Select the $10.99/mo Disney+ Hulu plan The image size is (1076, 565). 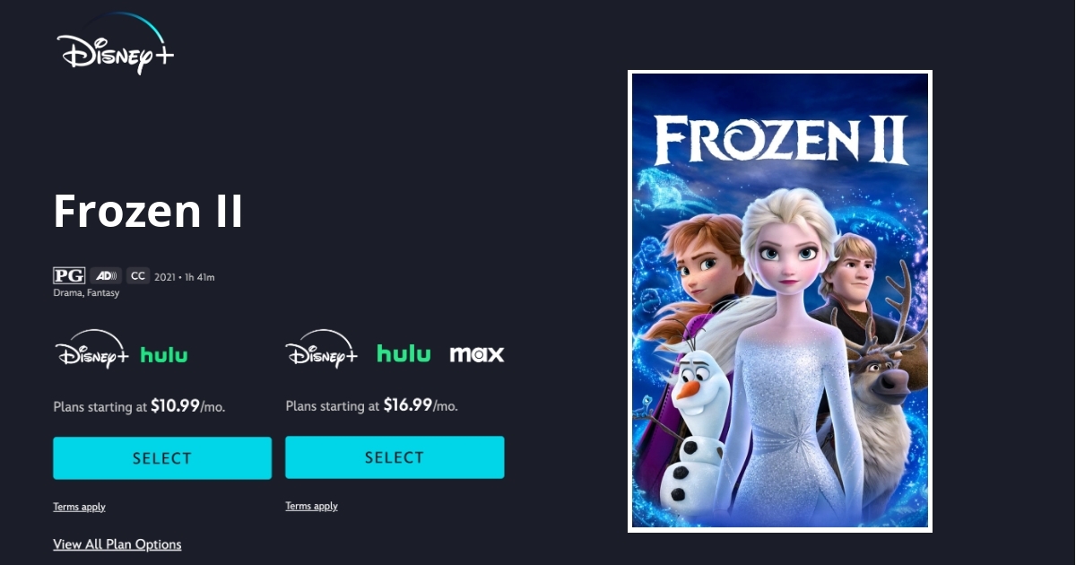coord(162,458)
